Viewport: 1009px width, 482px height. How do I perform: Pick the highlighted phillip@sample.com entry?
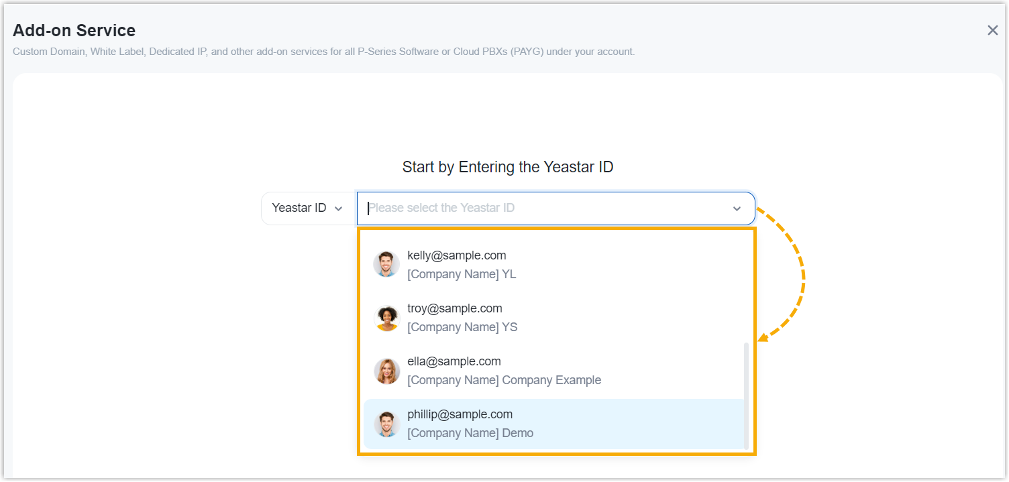(x=460, y=414)
